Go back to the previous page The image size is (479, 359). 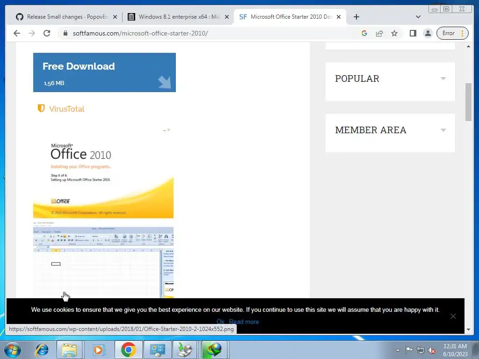point(17,33)
